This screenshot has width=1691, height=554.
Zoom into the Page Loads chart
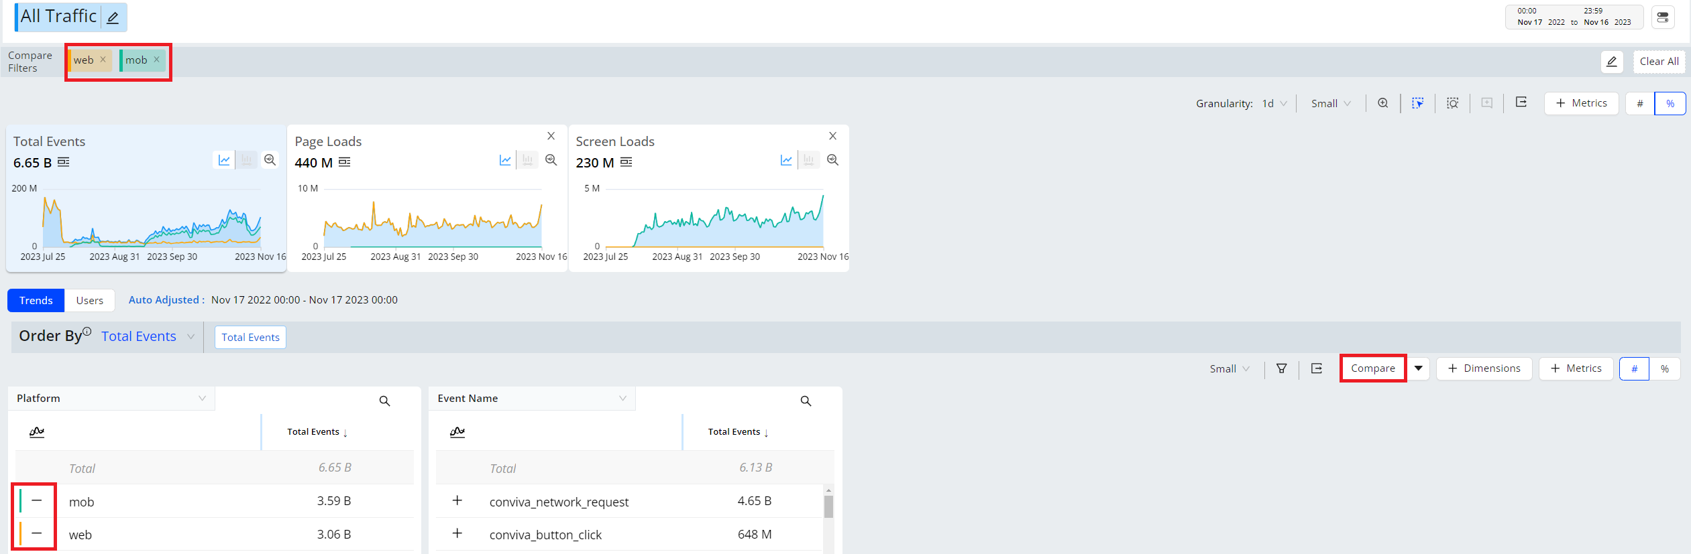551,160
